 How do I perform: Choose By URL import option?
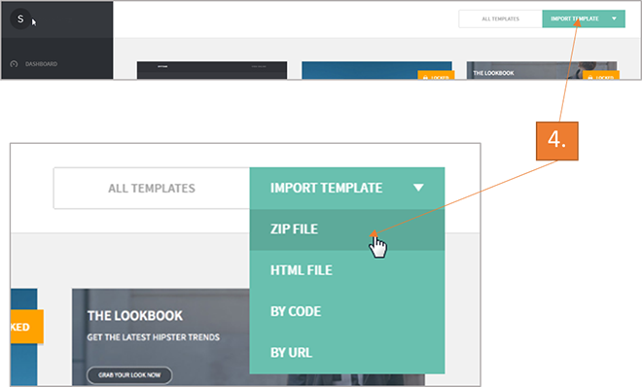point(347,352)
